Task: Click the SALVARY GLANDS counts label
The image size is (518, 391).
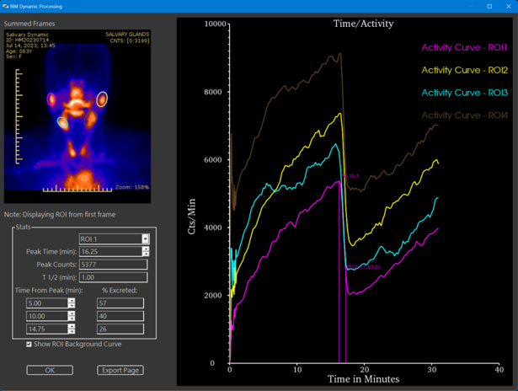Action: (127, 37)
